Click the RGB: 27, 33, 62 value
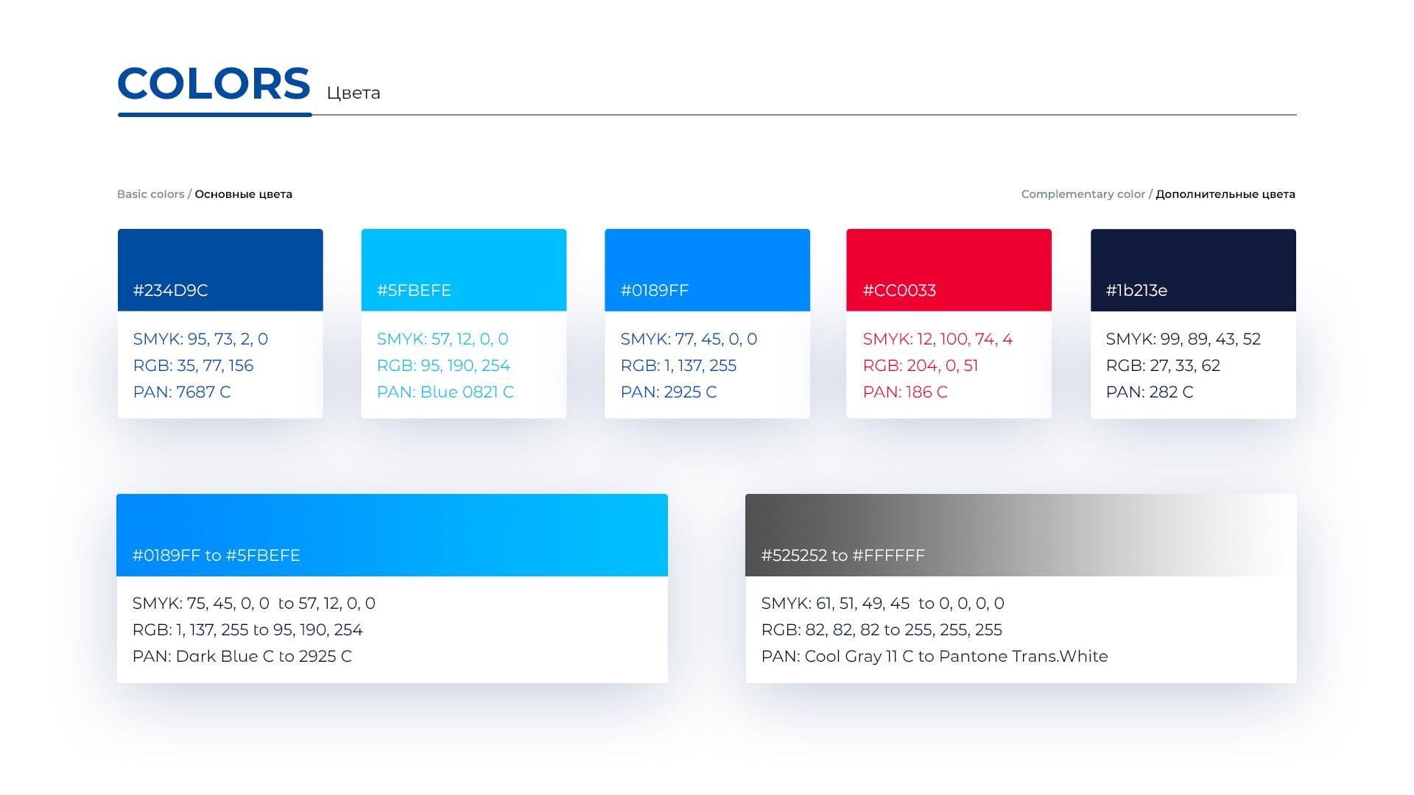 pyautogui.click(x=1163, y=365)
